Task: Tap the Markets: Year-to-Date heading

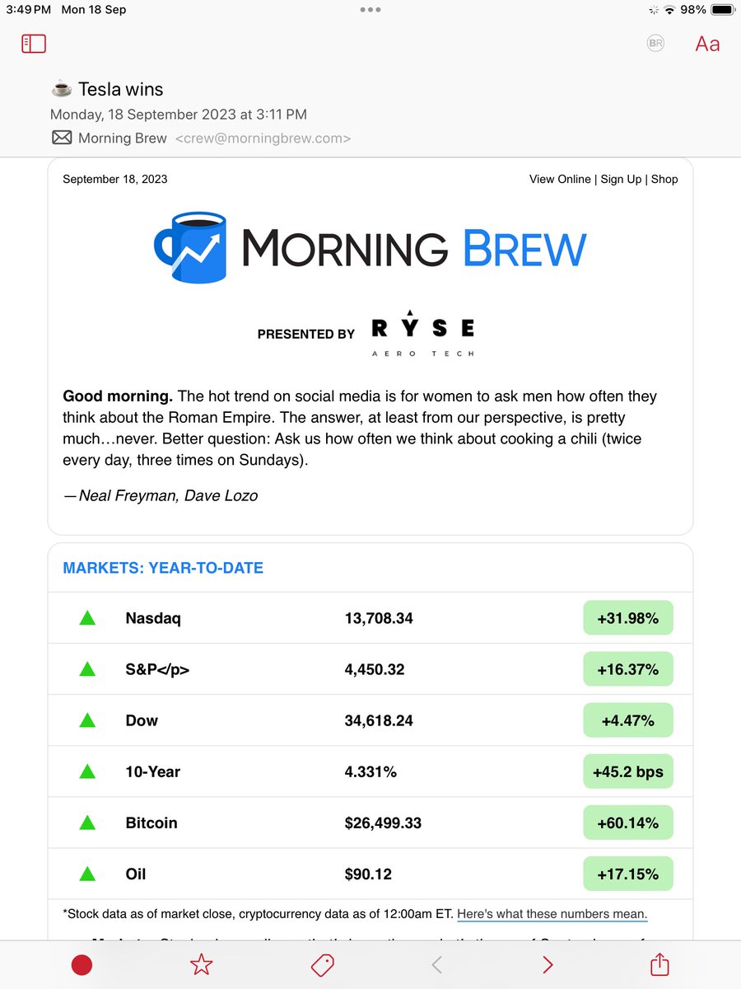Action: click(163, 568)
